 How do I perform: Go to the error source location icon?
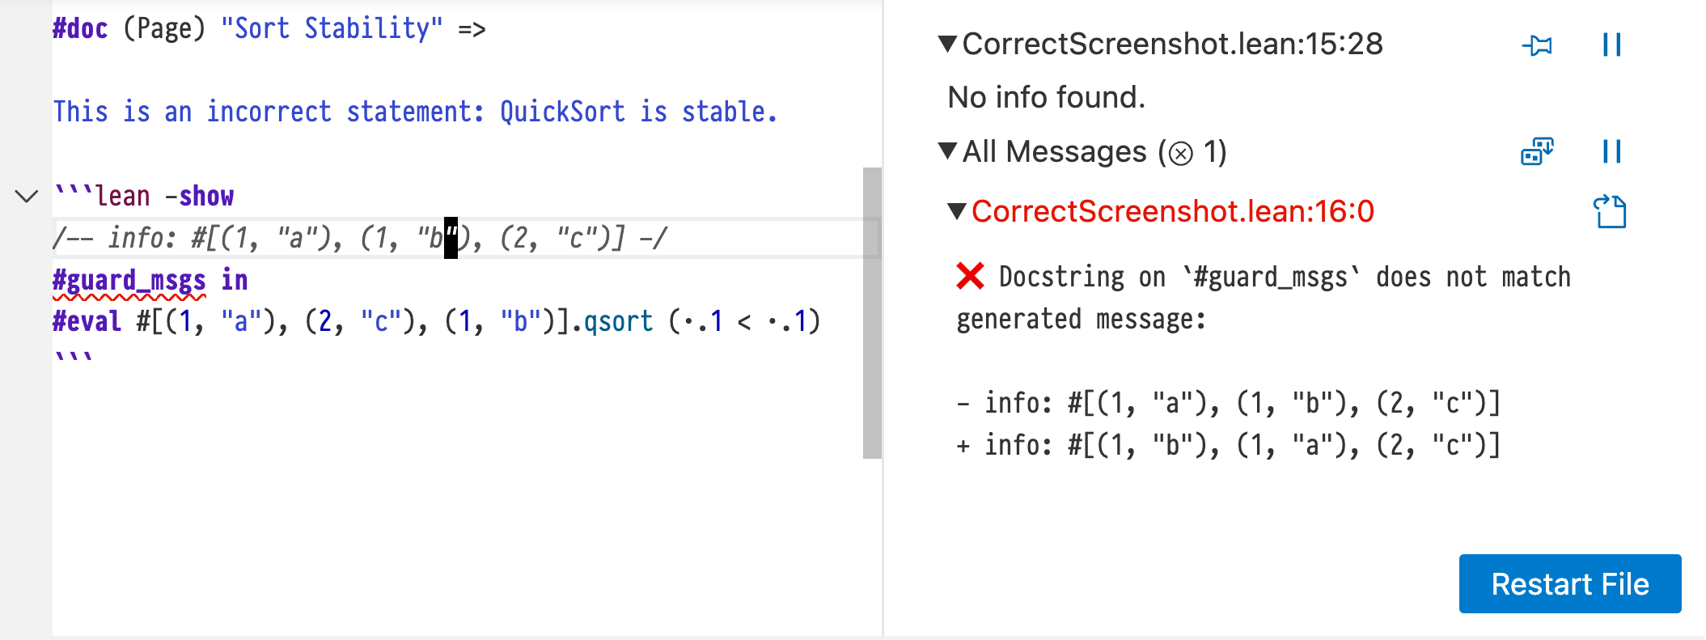[x=1610, y=212]
